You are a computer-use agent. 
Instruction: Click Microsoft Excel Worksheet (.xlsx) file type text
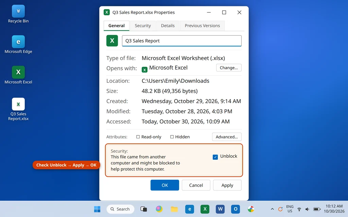pyautogui.click(x=183, y=58)
